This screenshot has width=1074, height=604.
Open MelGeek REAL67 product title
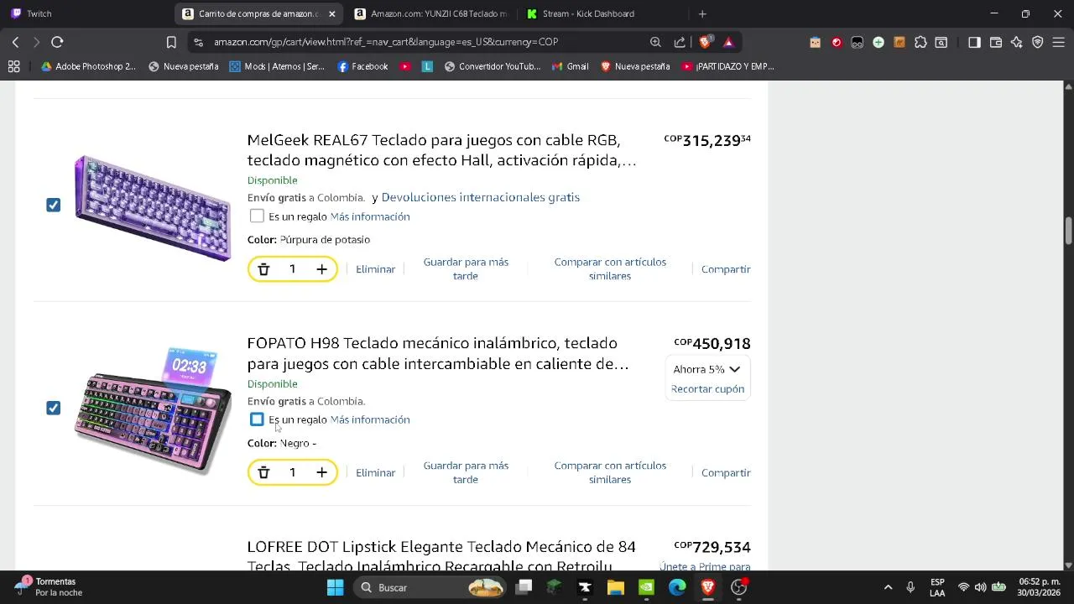click(442, 150)
